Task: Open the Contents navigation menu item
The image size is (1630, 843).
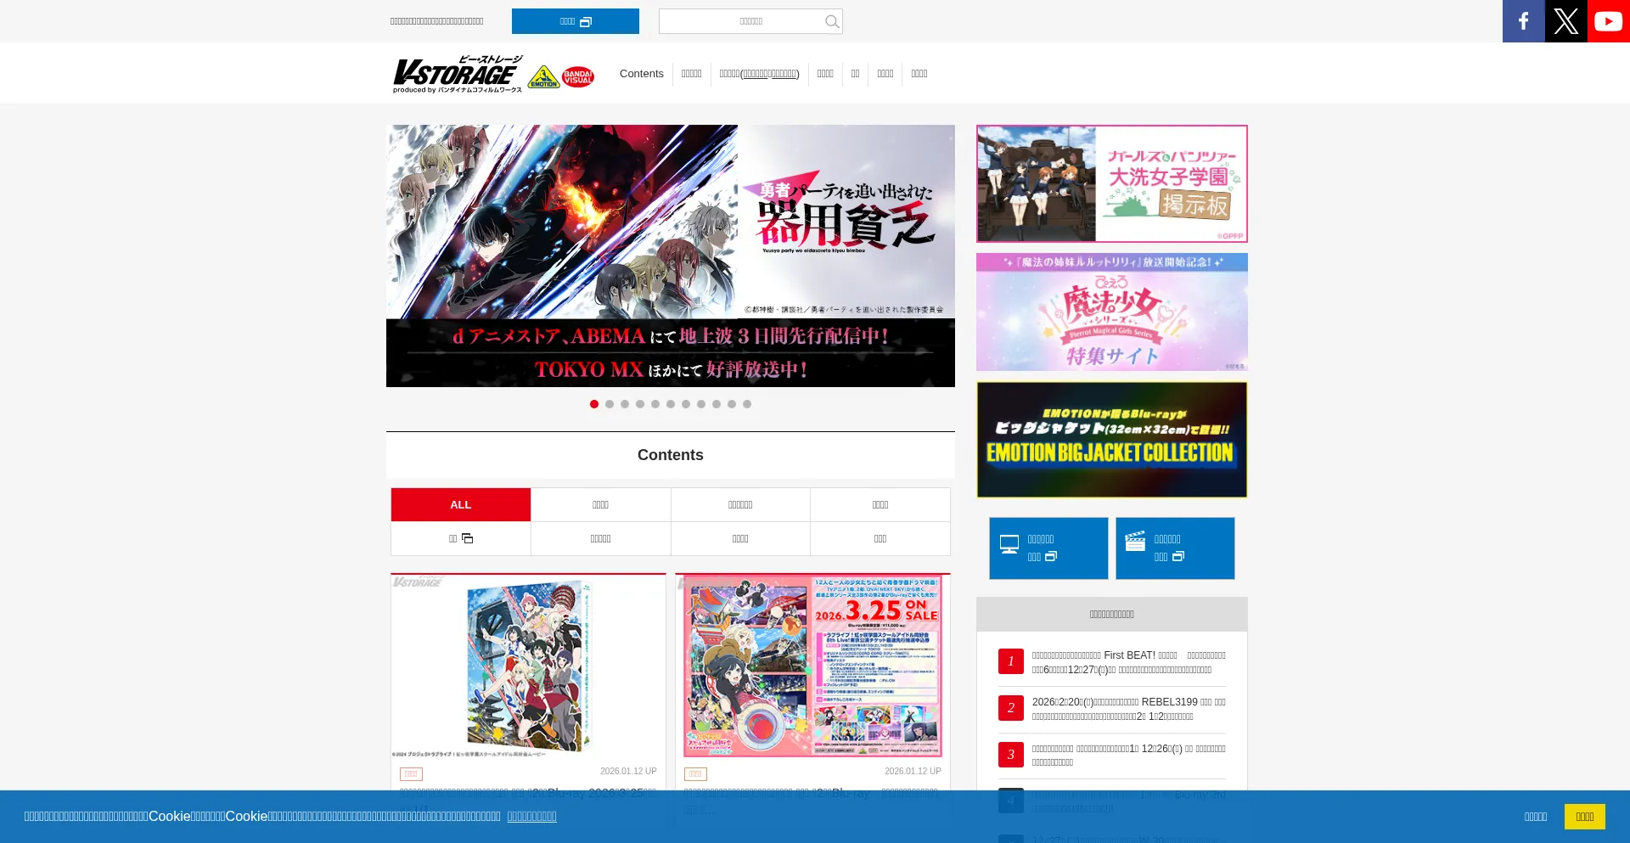Action: pyautogui.click(x=641, y=74)
